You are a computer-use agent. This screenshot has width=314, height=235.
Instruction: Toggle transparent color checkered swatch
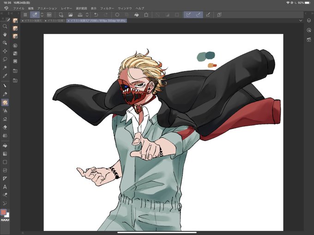point(5,220)
